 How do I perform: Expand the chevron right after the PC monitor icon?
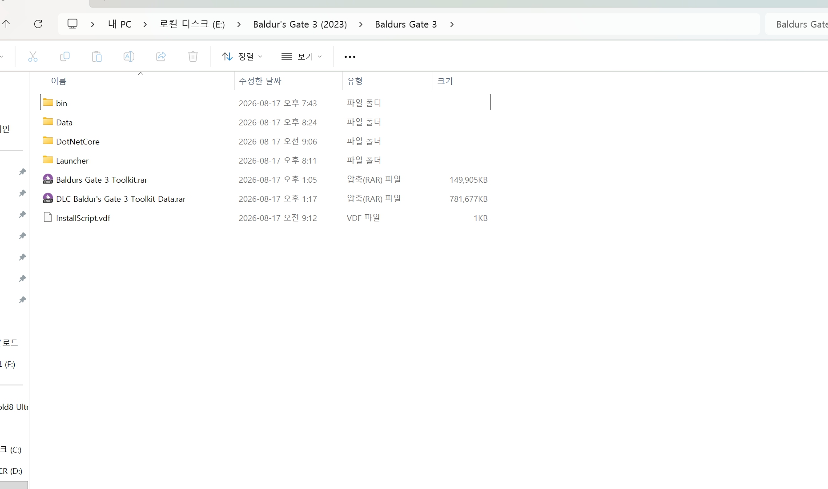[92, 24]
